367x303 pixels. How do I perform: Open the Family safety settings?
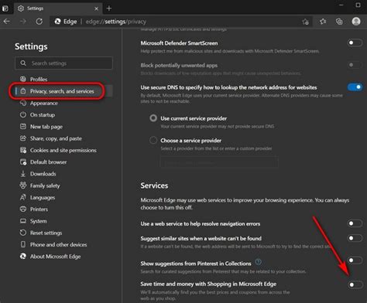[x=45, y=186]
